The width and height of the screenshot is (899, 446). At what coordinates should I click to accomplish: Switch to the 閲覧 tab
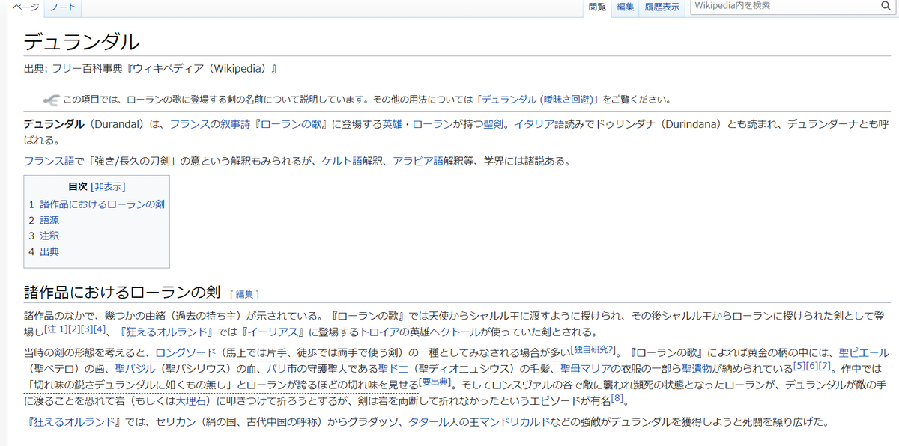tap(597, 7)
